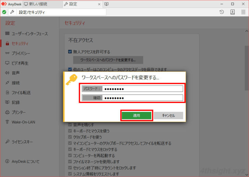Toggle ファイルマネージャを使用します checkbox
This screenshot has width=249, height=177.
pyautogui.click(x=70, y=162)
